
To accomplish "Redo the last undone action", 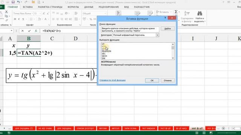I will click(26, 2).
